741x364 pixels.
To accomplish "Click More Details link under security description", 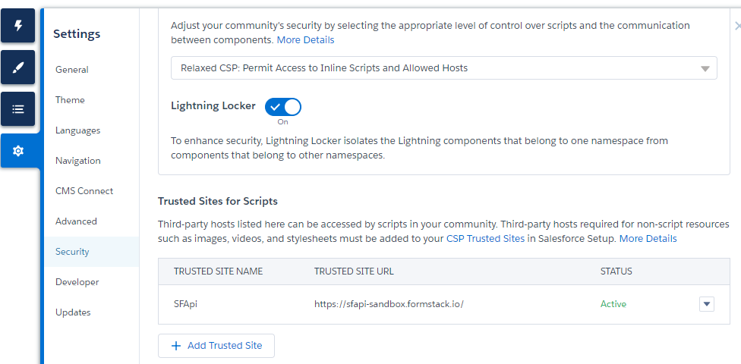I will coord(305,39).
